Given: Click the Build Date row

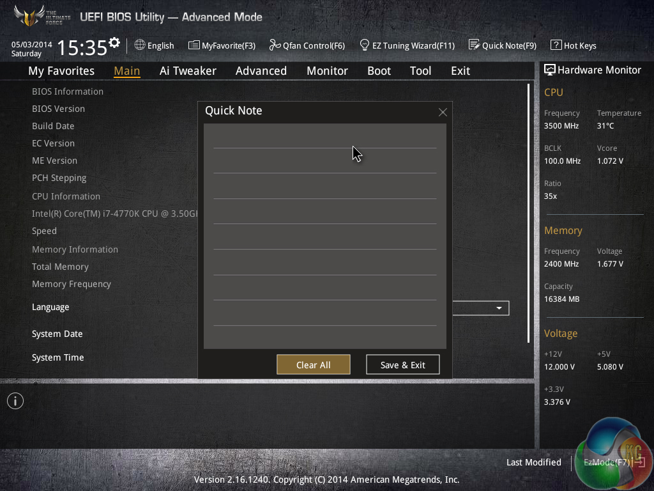Looking at the screenshot, I should pos(53,126).
